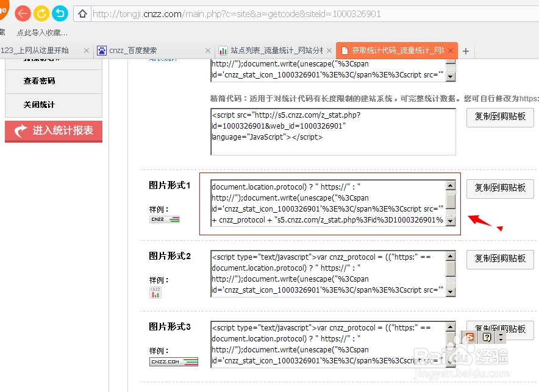
Task: Click the blue undo/restore button
Action: pos(60,14)
